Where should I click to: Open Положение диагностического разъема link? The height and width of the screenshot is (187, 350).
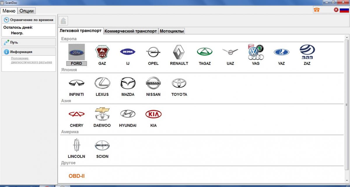coord(32,60)
